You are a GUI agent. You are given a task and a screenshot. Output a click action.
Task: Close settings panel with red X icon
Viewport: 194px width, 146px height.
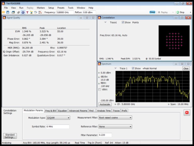point(187,112)
